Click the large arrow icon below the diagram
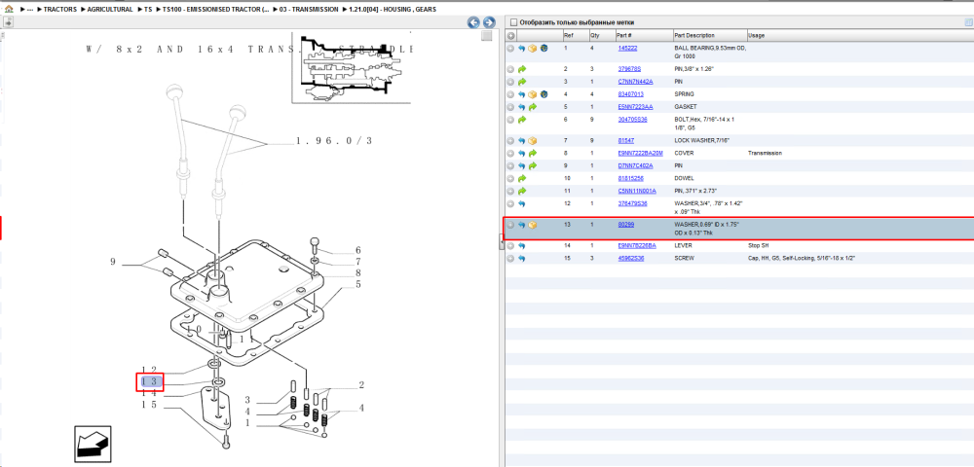The height and width of the screenshot is (467, 974). pyautogui.click(x=93, y=444)
